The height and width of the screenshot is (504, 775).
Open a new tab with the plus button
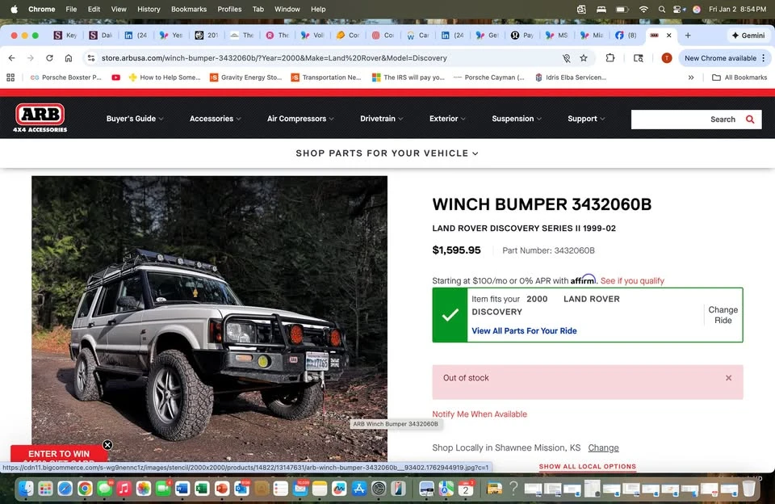pos(688,35)
